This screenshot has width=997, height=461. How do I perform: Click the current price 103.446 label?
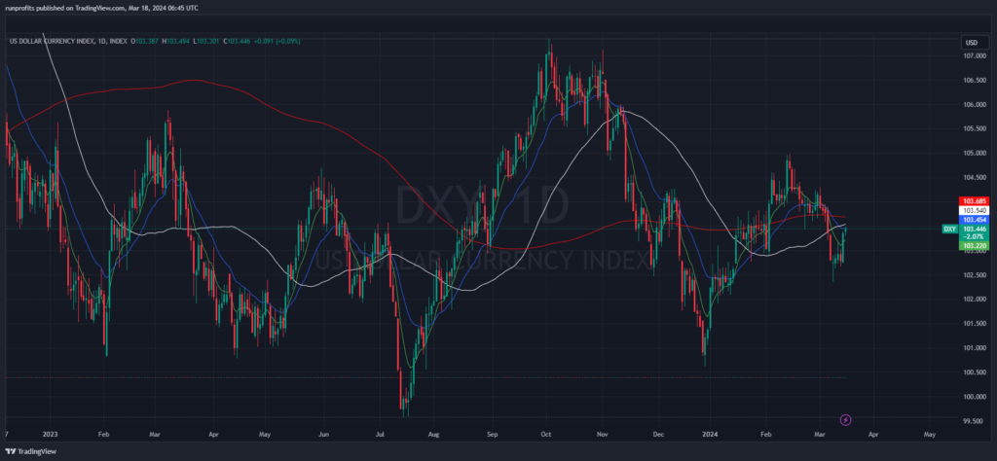pos(975,229)
